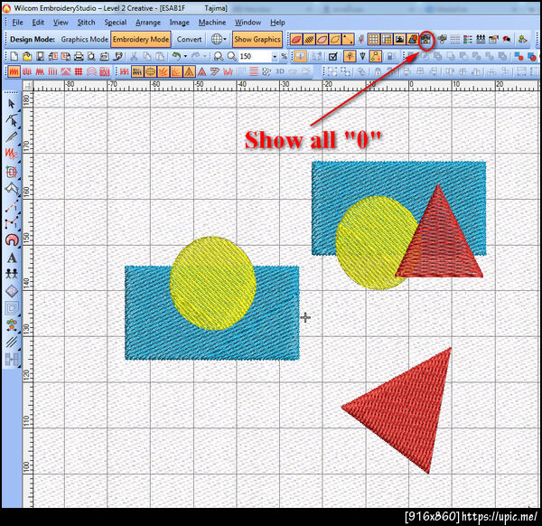The width and height of the screenshot is (542, 526).
Task: Click the Convert button
Action: click(x=189, y=40)
